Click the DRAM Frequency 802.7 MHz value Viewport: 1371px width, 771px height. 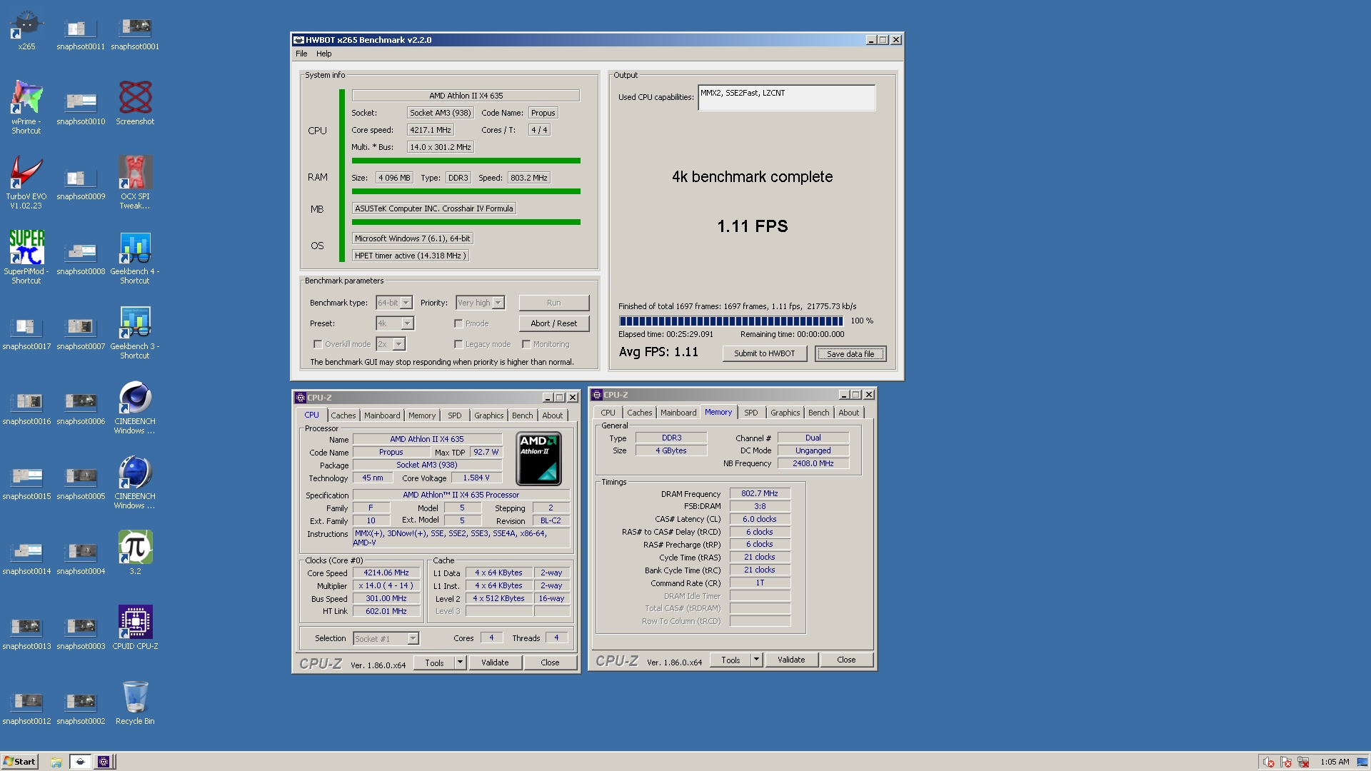(760, 493)
